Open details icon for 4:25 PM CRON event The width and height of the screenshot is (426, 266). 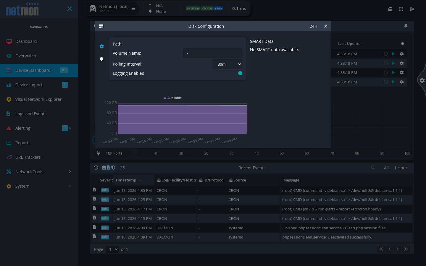point(94,199)
